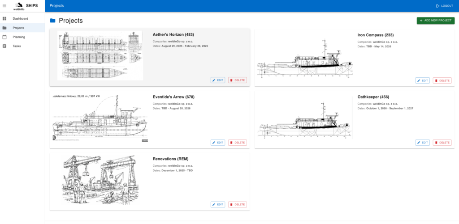Delete the Oathkeeper project
The height and width of the screenshot is (224, 459).
click(x=442, y=143)
